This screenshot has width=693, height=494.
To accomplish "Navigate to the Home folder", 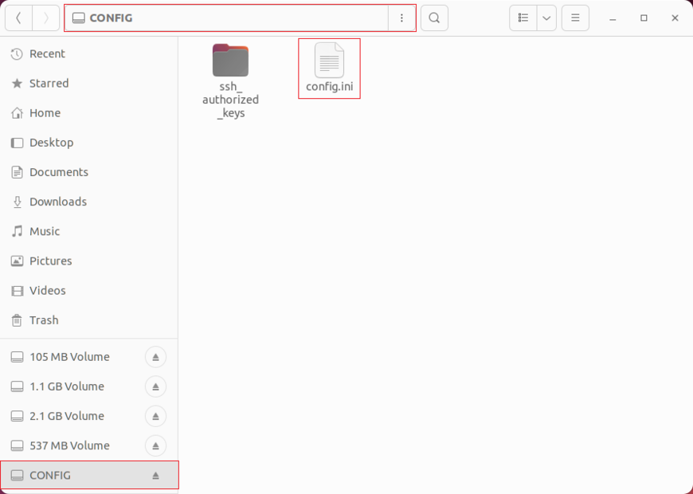I will (45, 113).
